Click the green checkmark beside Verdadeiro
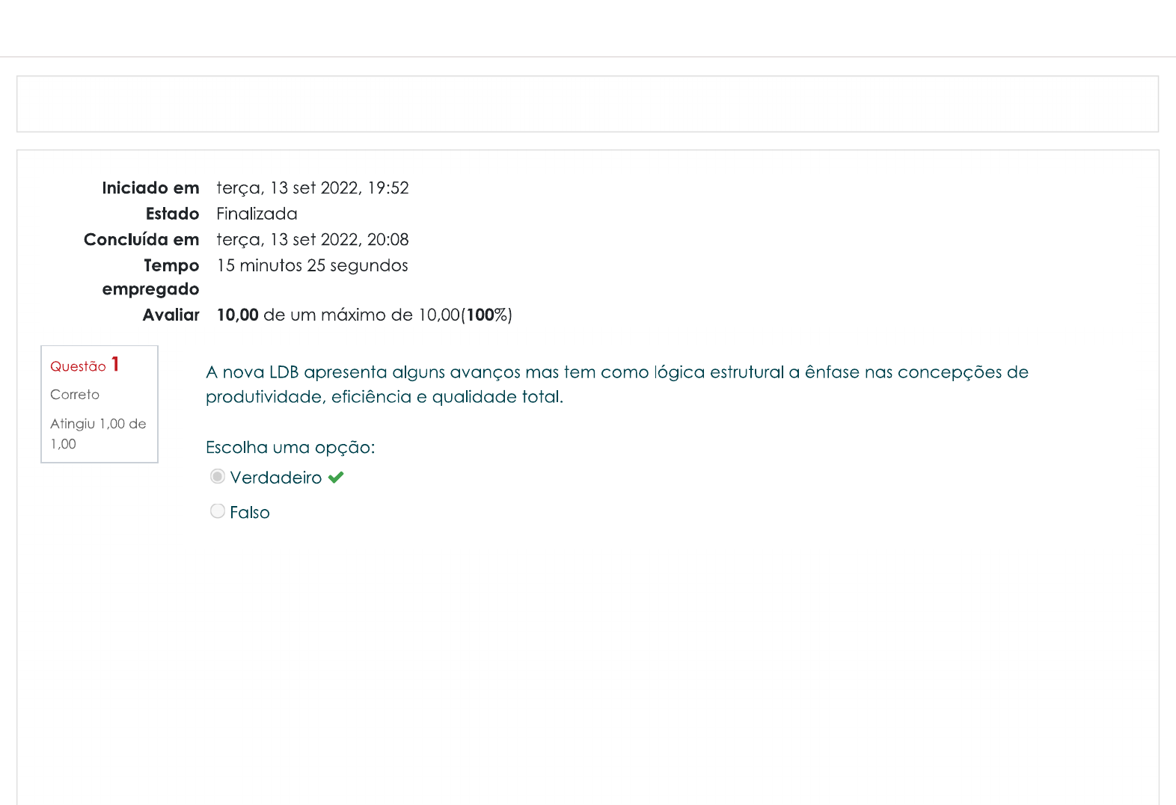The image size is (1176, 805). [336, 478]
